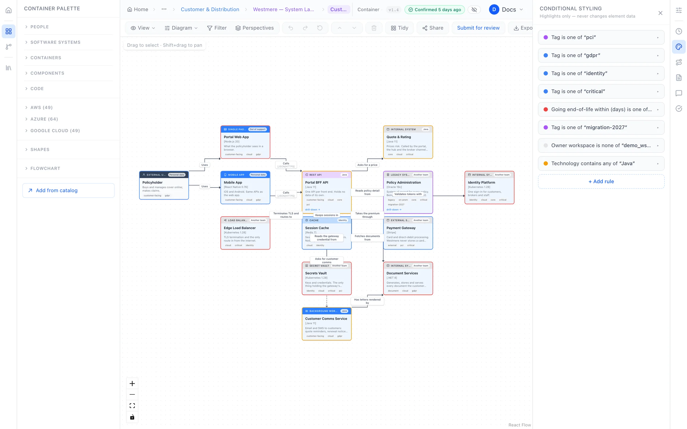Screen dimensions: 687x429
Task: Click the move up chevron in toolbar
Action: click(339, 28)
